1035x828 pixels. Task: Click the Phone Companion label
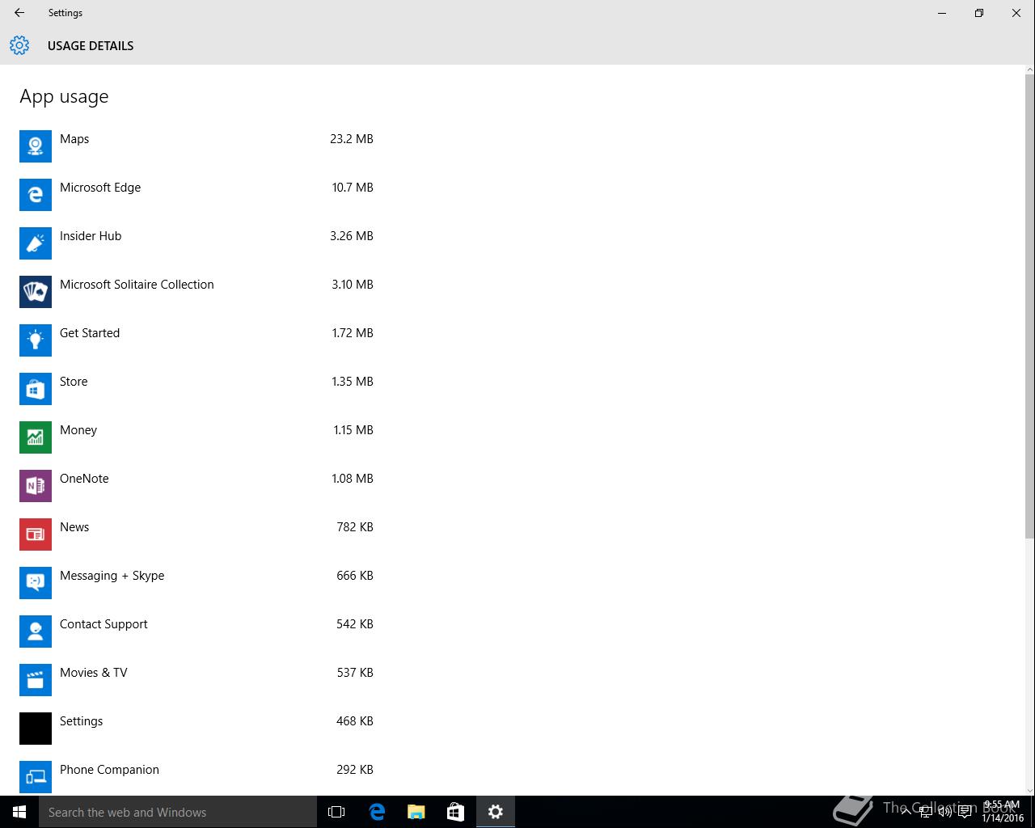coord(109,770)
